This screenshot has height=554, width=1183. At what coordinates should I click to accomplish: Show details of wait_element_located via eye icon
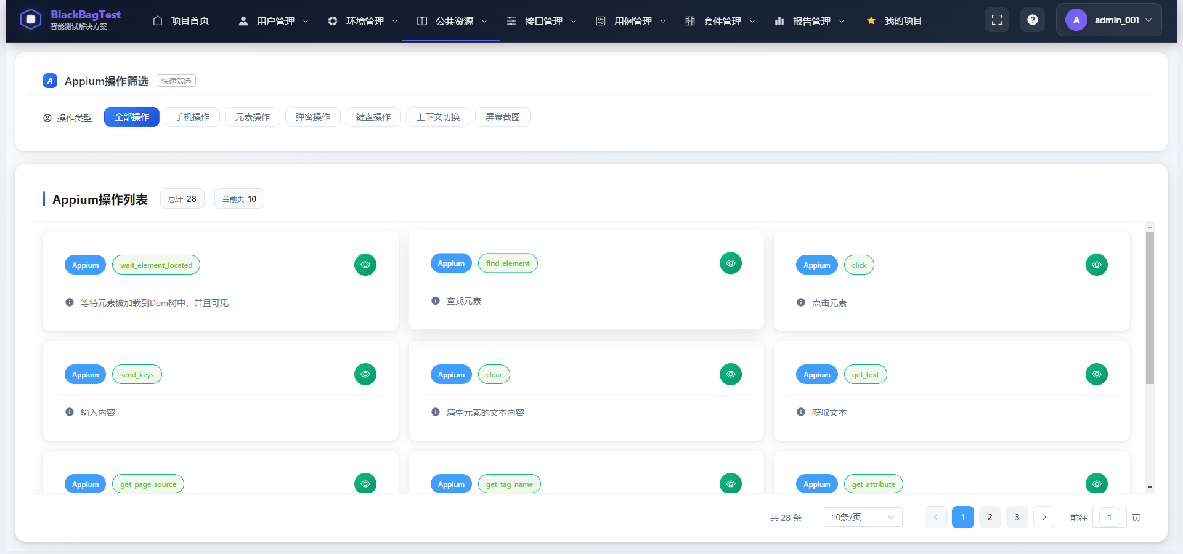click(365, 265)
